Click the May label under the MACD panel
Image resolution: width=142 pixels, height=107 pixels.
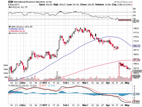tap(127, 105)
